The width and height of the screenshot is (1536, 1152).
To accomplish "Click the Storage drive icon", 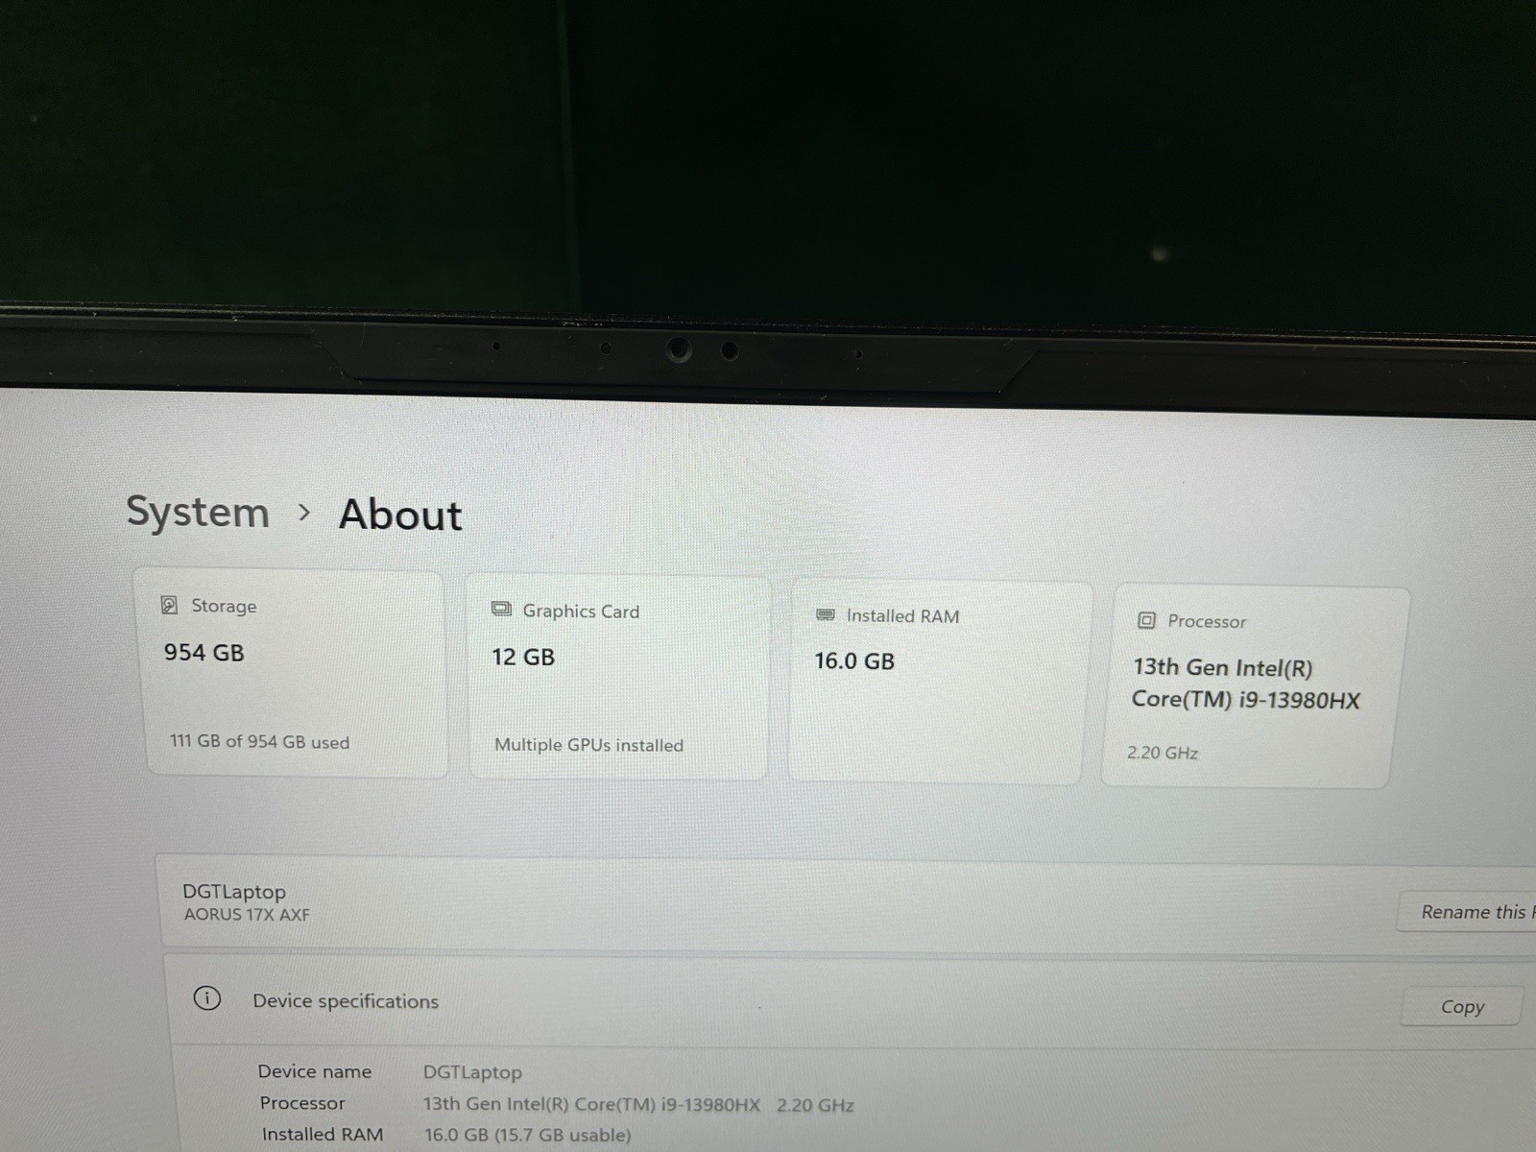I will [x=169, y=605].
